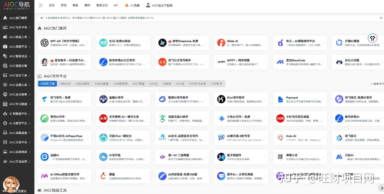Click the 办公小浣熊 raccoon icon
Screen dimensions: 384x194
pyautogui.click(x=339, y=62)
